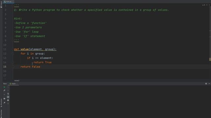Open the Project tool window
The image size is (211, 118).
point(1,4)
